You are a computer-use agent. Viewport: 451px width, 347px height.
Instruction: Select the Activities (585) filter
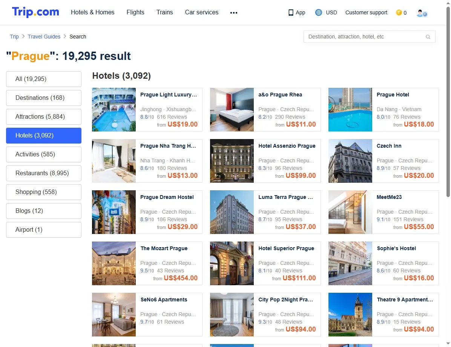(44, 154)
